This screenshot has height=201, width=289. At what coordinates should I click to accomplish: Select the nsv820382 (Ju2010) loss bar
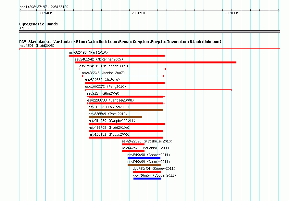tap(125, 83)
